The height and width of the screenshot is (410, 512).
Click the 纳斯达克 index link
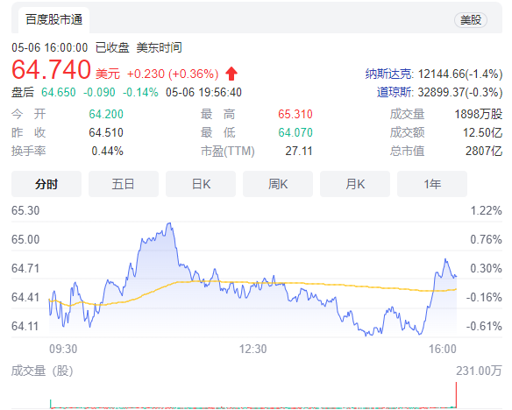coord(388,74)
